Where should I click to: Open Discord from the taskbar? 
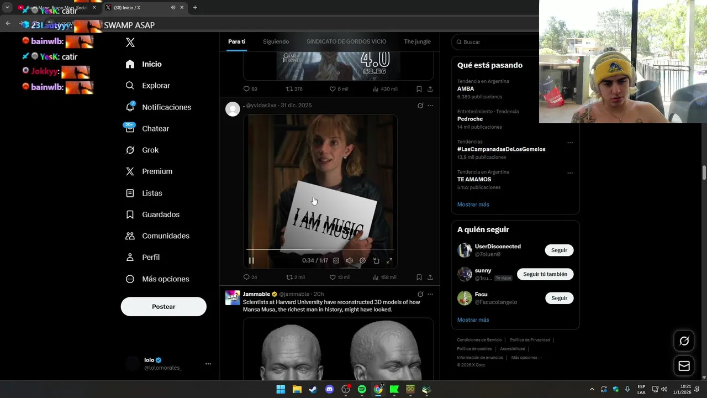coord(330,389)
